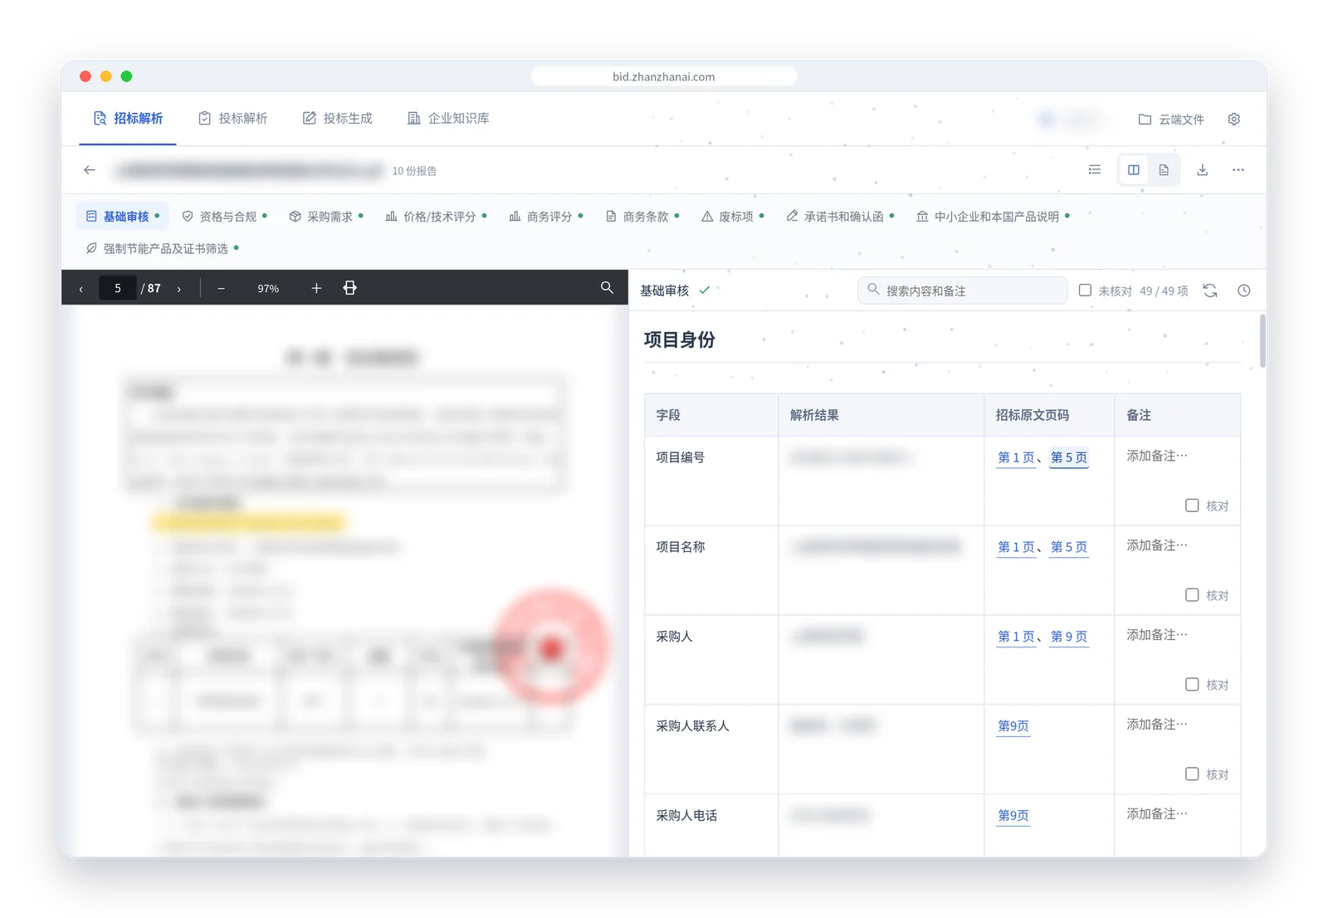This screenshot has width=1328, height=918.
Task: Switch to split-pane view icon
Action: tap(1134, 170)
